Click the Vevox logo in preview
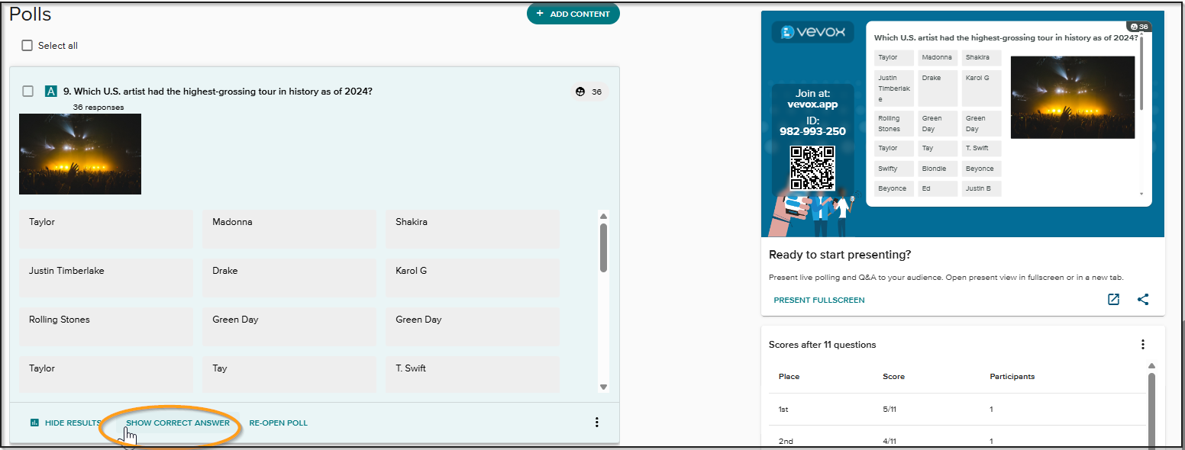The width and height of the screenshot is (1185, 450). pos(812,32)
